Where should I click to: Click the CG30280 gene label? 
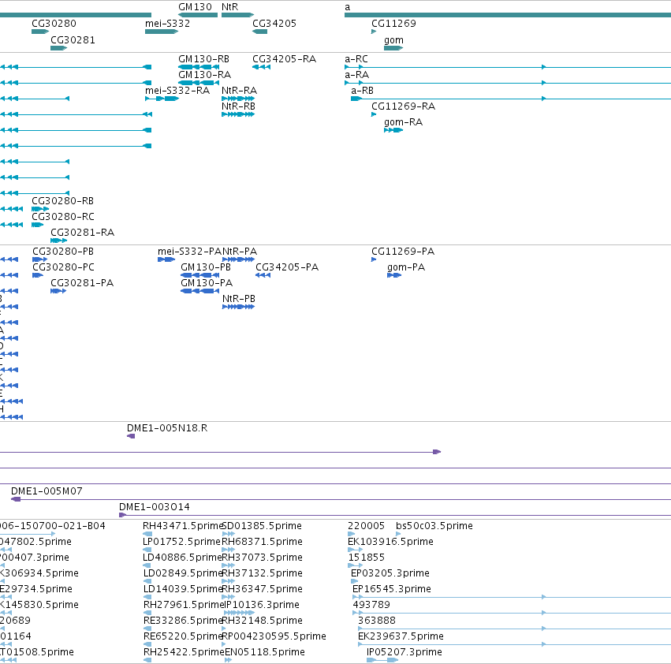54,23
